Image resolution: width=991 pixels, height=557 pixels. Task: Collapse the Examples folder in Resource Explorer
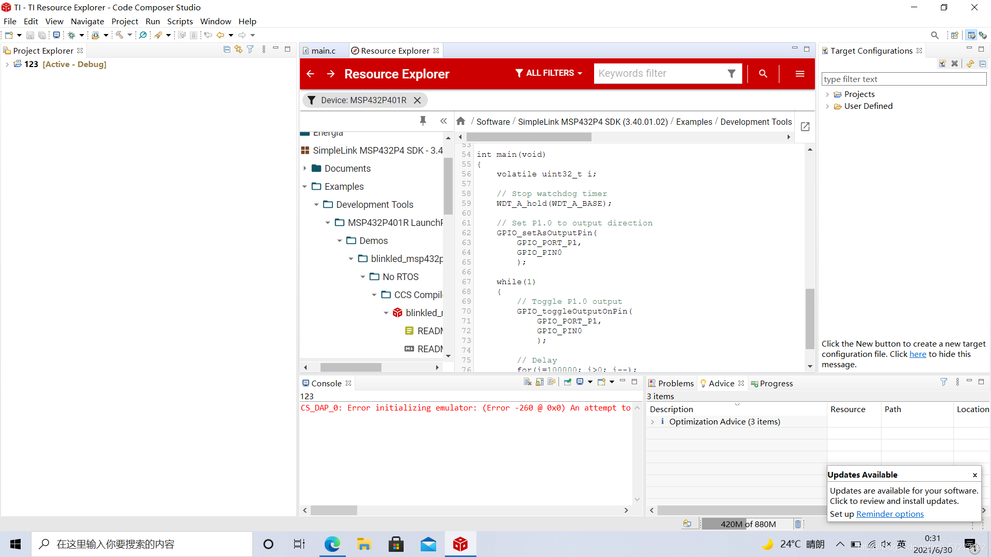[x=305, y=187]
